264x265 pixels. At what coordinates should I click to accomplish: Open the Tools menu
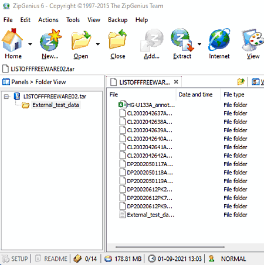[73, 20]
